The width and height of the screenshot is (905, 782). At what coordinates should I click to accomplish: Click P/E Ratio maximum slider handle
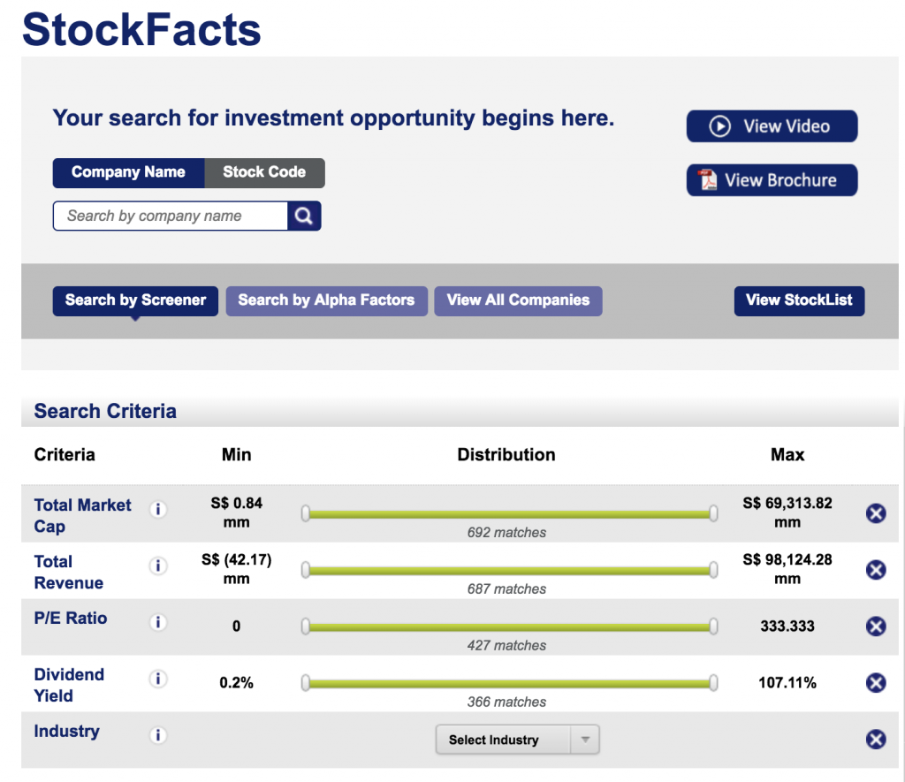click(713, 626)
